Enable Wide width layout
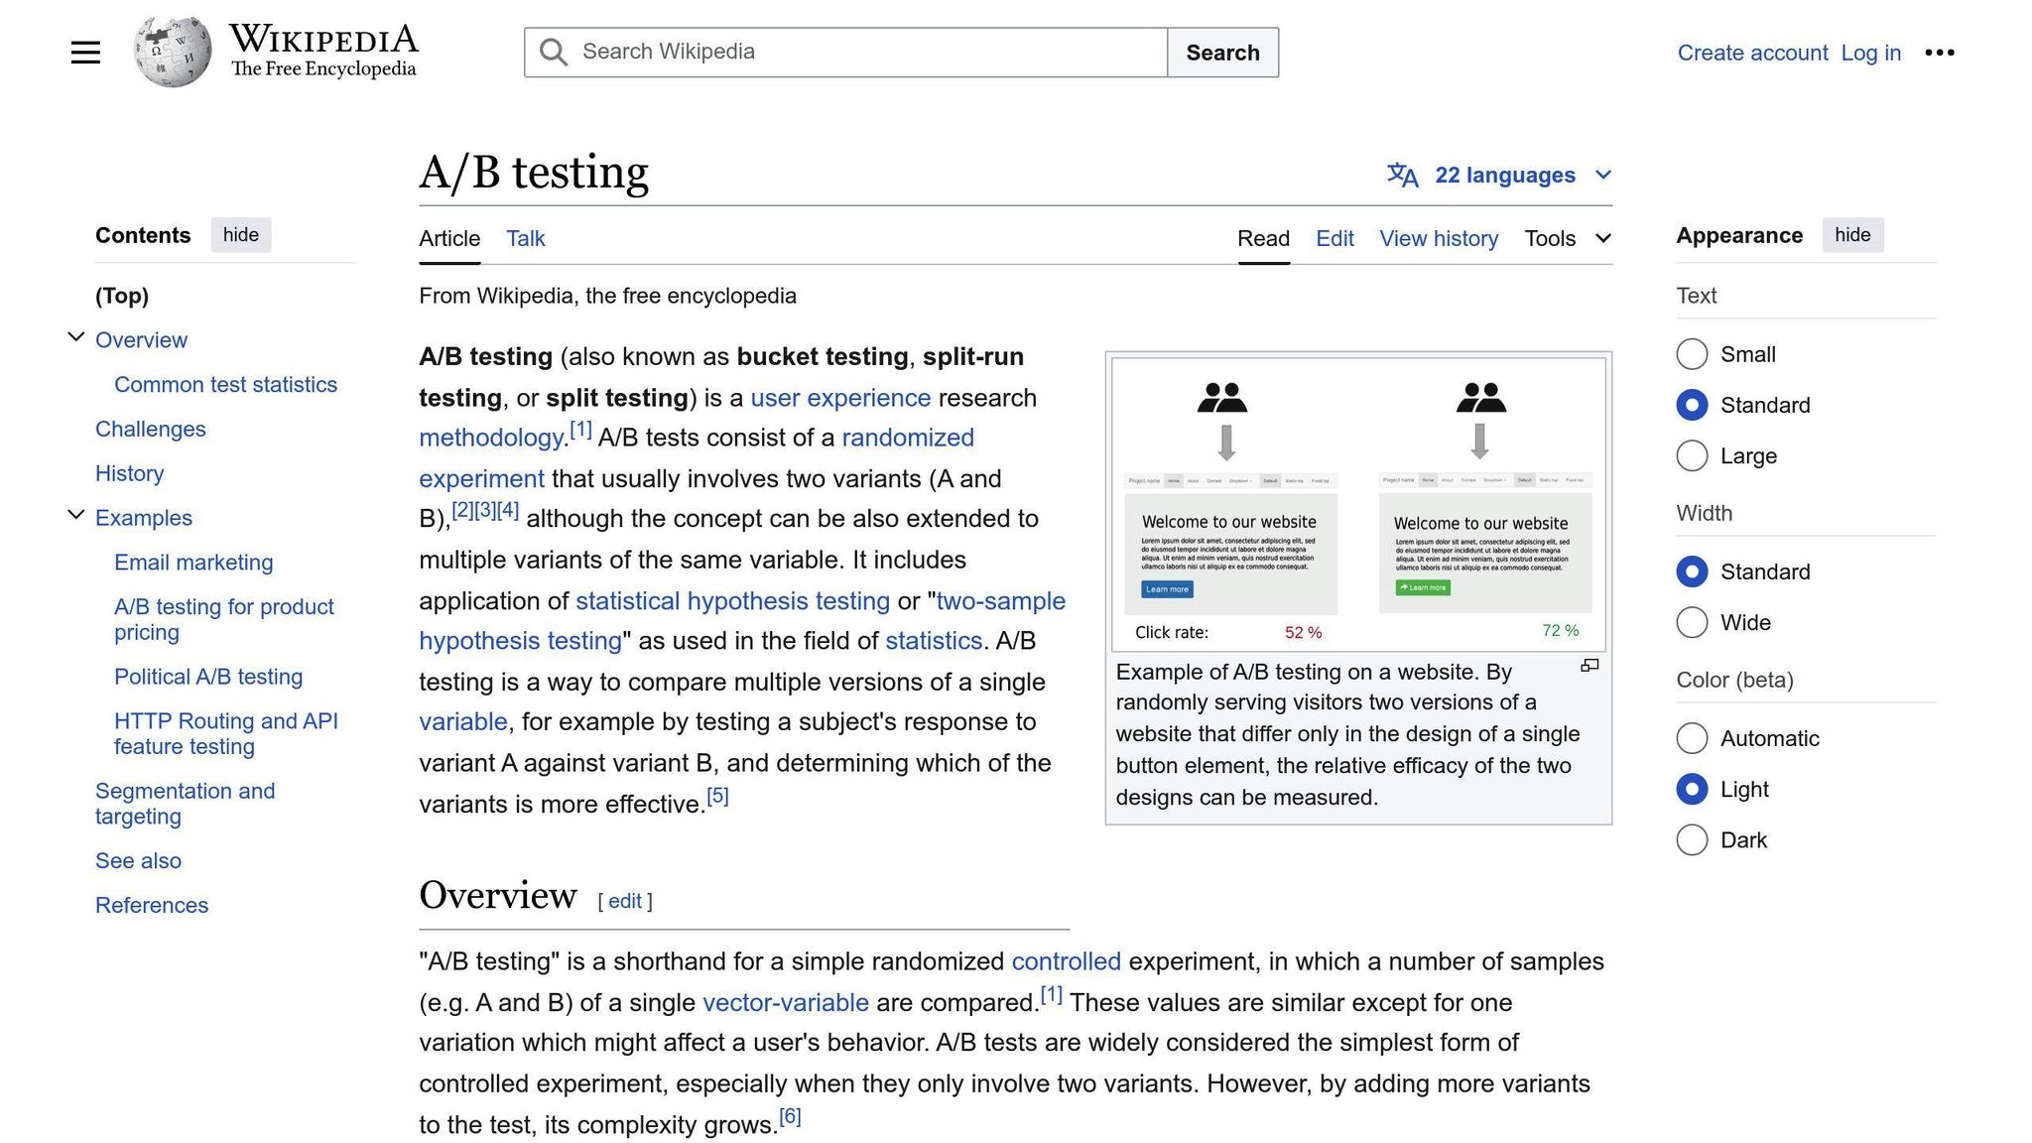This screenshot has width=2032, height=1143. [x=1692, y=622]
